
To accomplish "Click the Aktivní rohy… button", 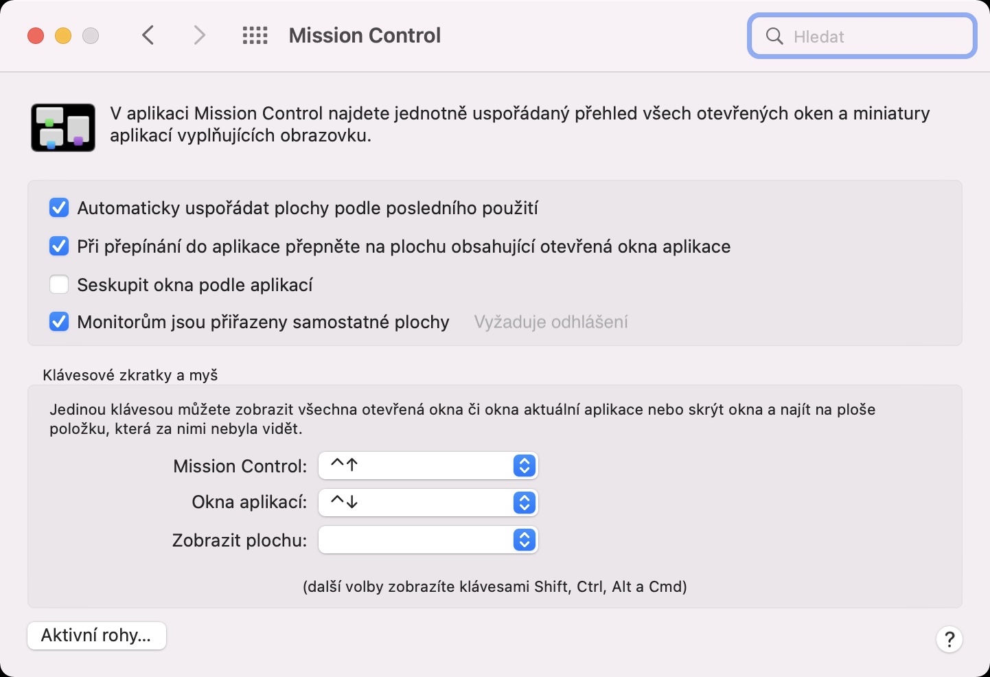I will click(97, 635).
